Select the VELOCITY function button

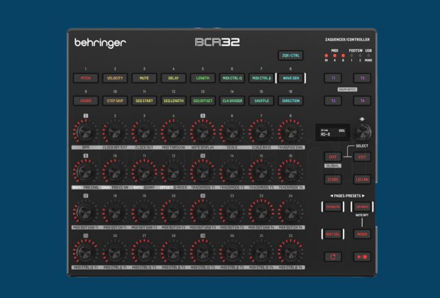pyautogui.click(x=115, y=78)
